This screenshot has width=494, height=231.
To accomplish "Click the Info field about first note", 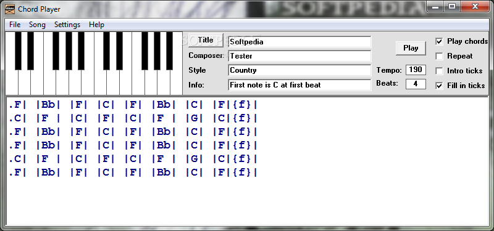I will tap(299, 85).
